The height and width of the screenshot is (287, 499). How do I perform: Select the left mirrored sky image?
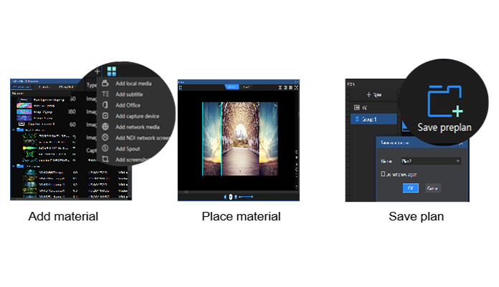tap(212, 139)
